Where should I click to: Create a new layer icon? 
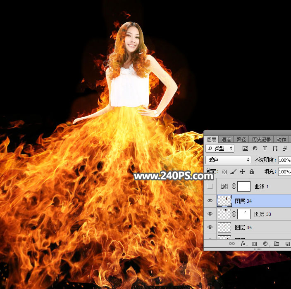(287, 244)
